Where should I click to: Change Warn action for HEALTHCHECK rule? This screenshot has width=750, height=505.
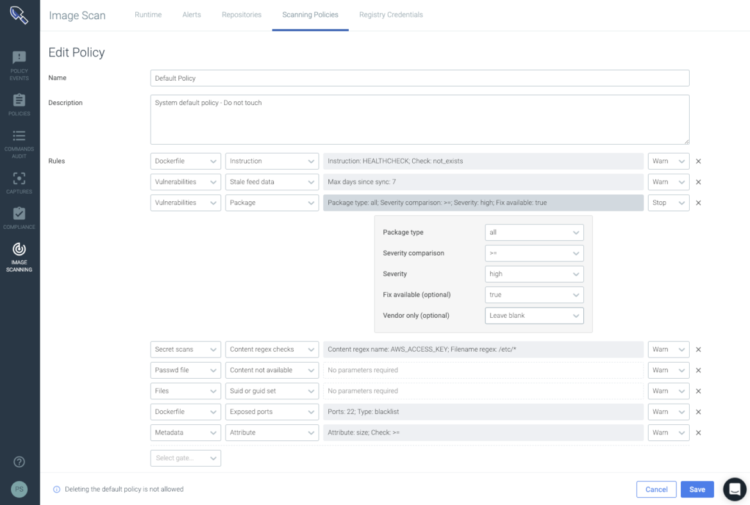(669, 161)
